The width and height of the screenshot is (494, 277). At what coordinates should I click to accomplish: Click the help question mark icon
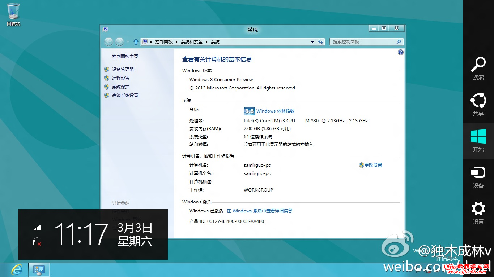point(400,53)
